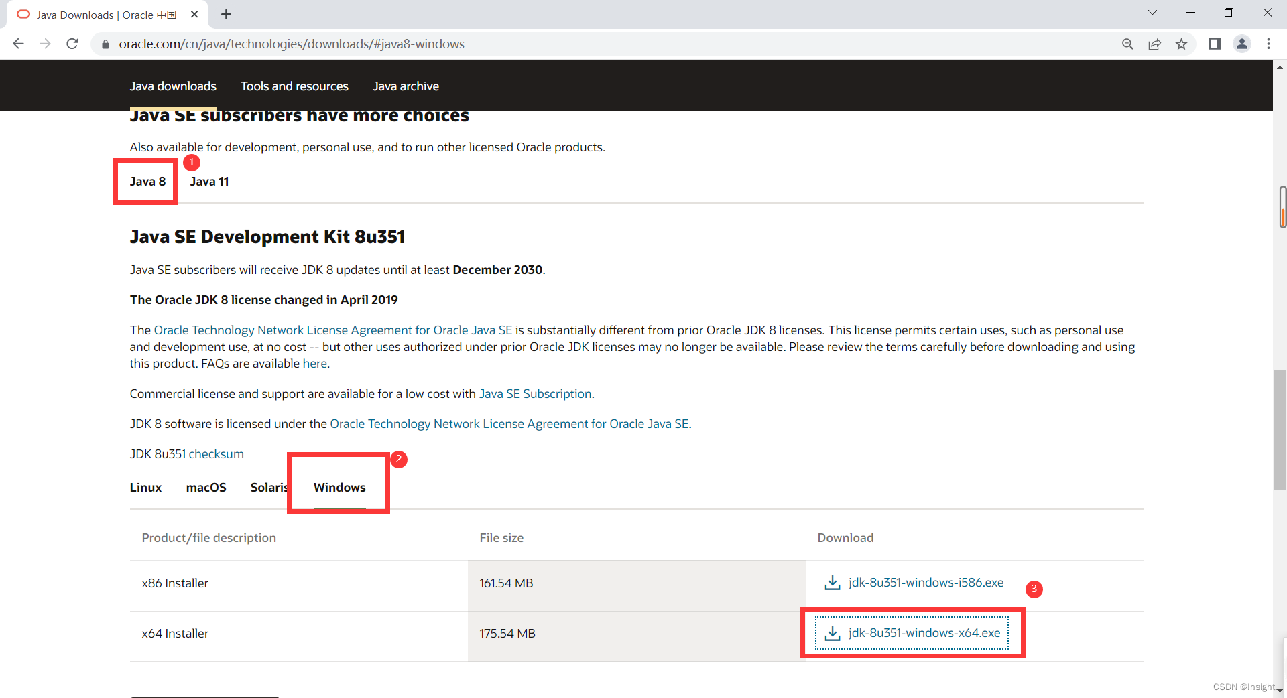Reload the Oracle downloads page
The image size is (1287, 698).
coord(72,44)
